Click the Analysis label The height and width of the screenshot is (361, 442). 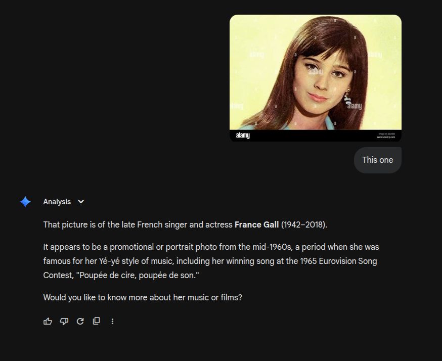[57, 202]
